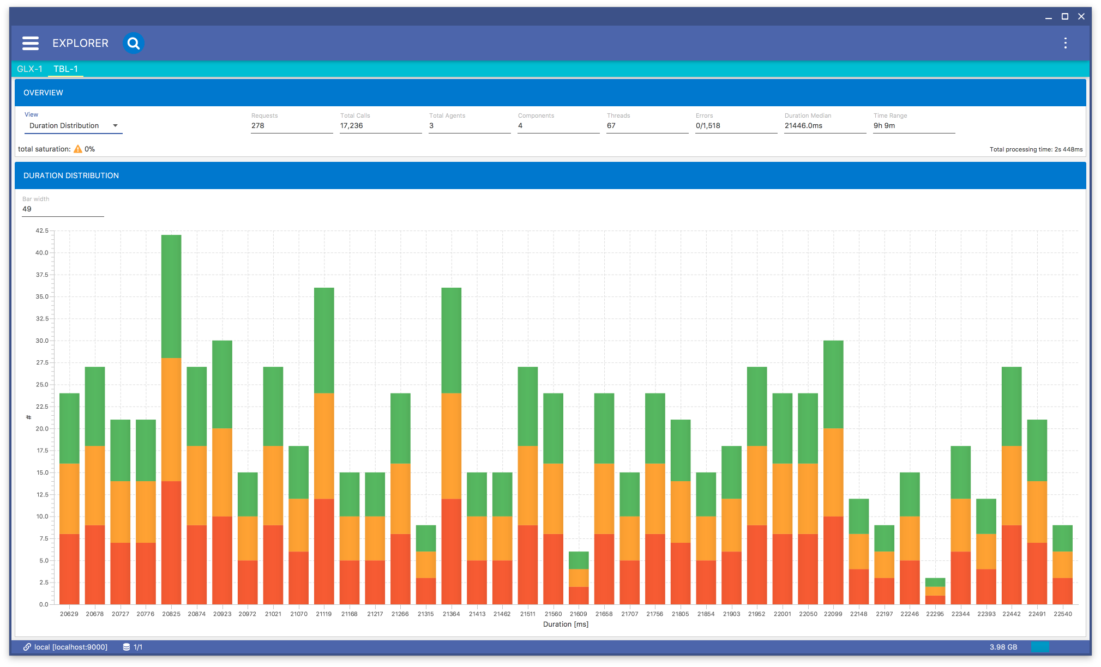The width and height of the screenshot is (1101, 667).
Task: Click the bar at 20629 ms
Action: pyautogui.click(x=69, y=499)
